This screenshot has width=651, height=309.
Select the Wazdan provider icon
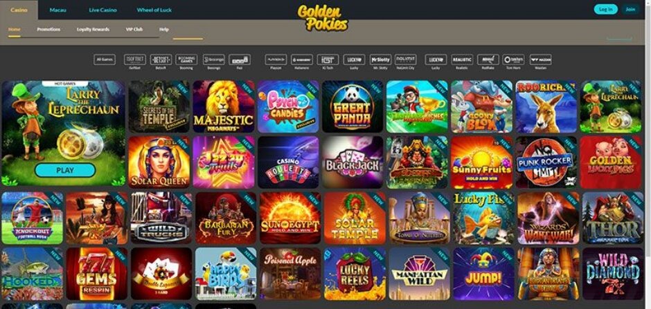pos(541,59)
